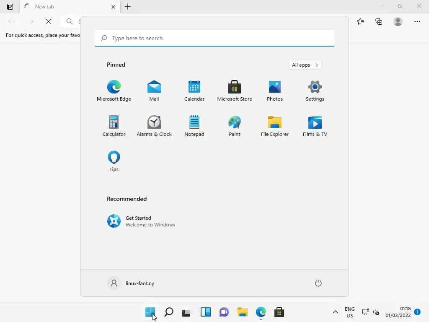Screen dimensions: 429x322
Task: Click the power button in Start menu
Action: coord(318,283)
